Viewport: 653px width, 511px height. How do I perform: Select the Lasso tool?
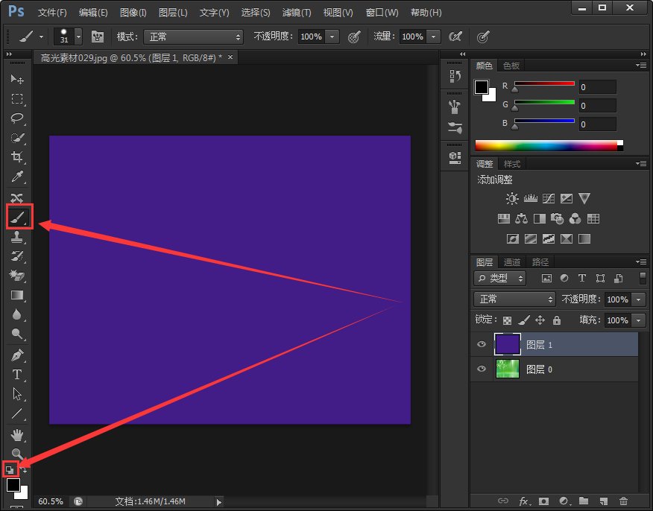click(17, 118)
